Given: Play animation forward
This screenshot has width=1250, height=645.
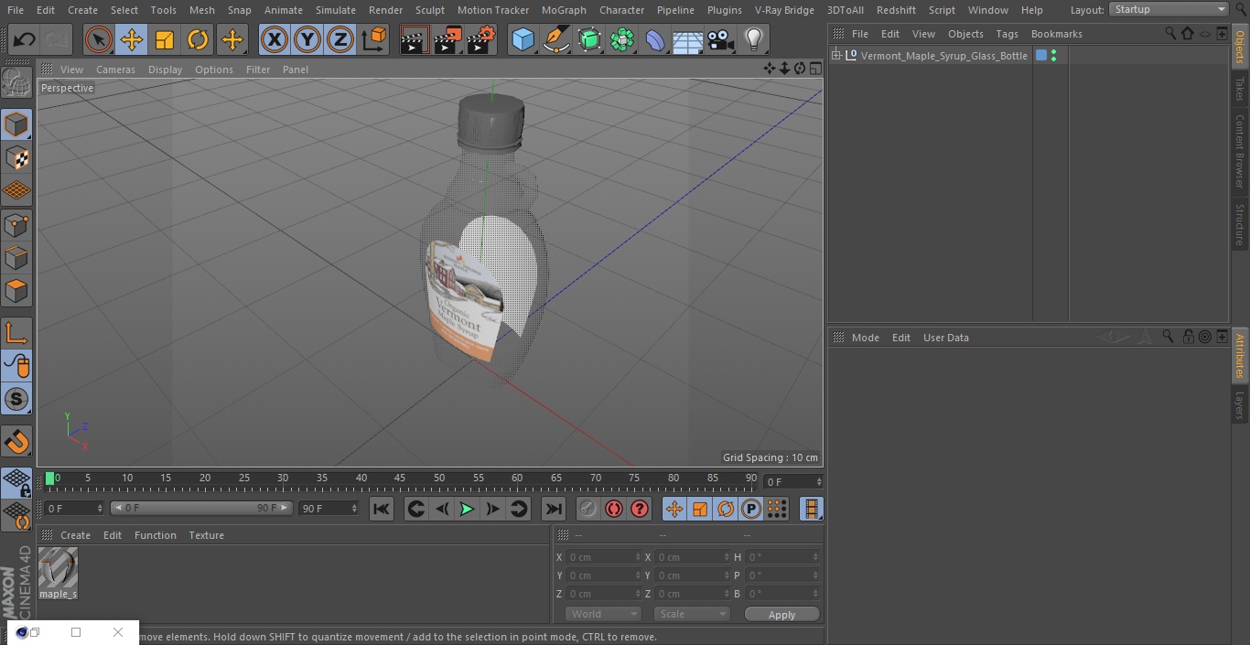Looking at the screenshot, I should [x=467, y=509].
